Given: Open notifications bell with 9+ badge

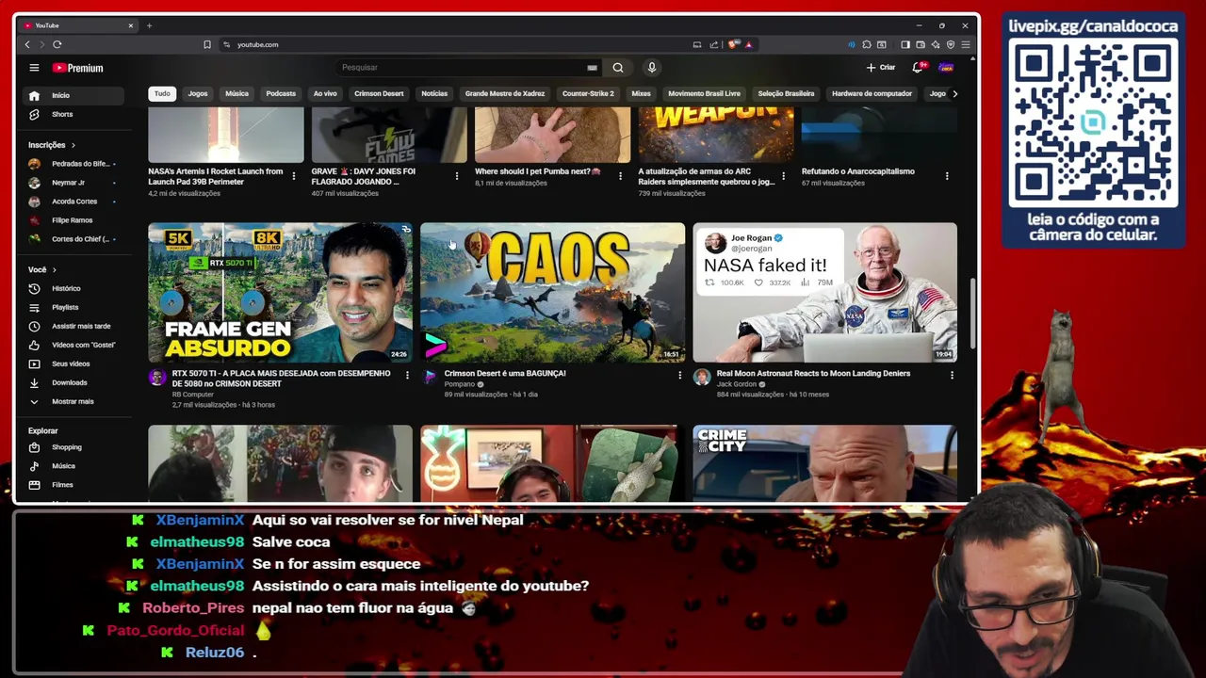Looking at the screenshot, I should [918, 68].
